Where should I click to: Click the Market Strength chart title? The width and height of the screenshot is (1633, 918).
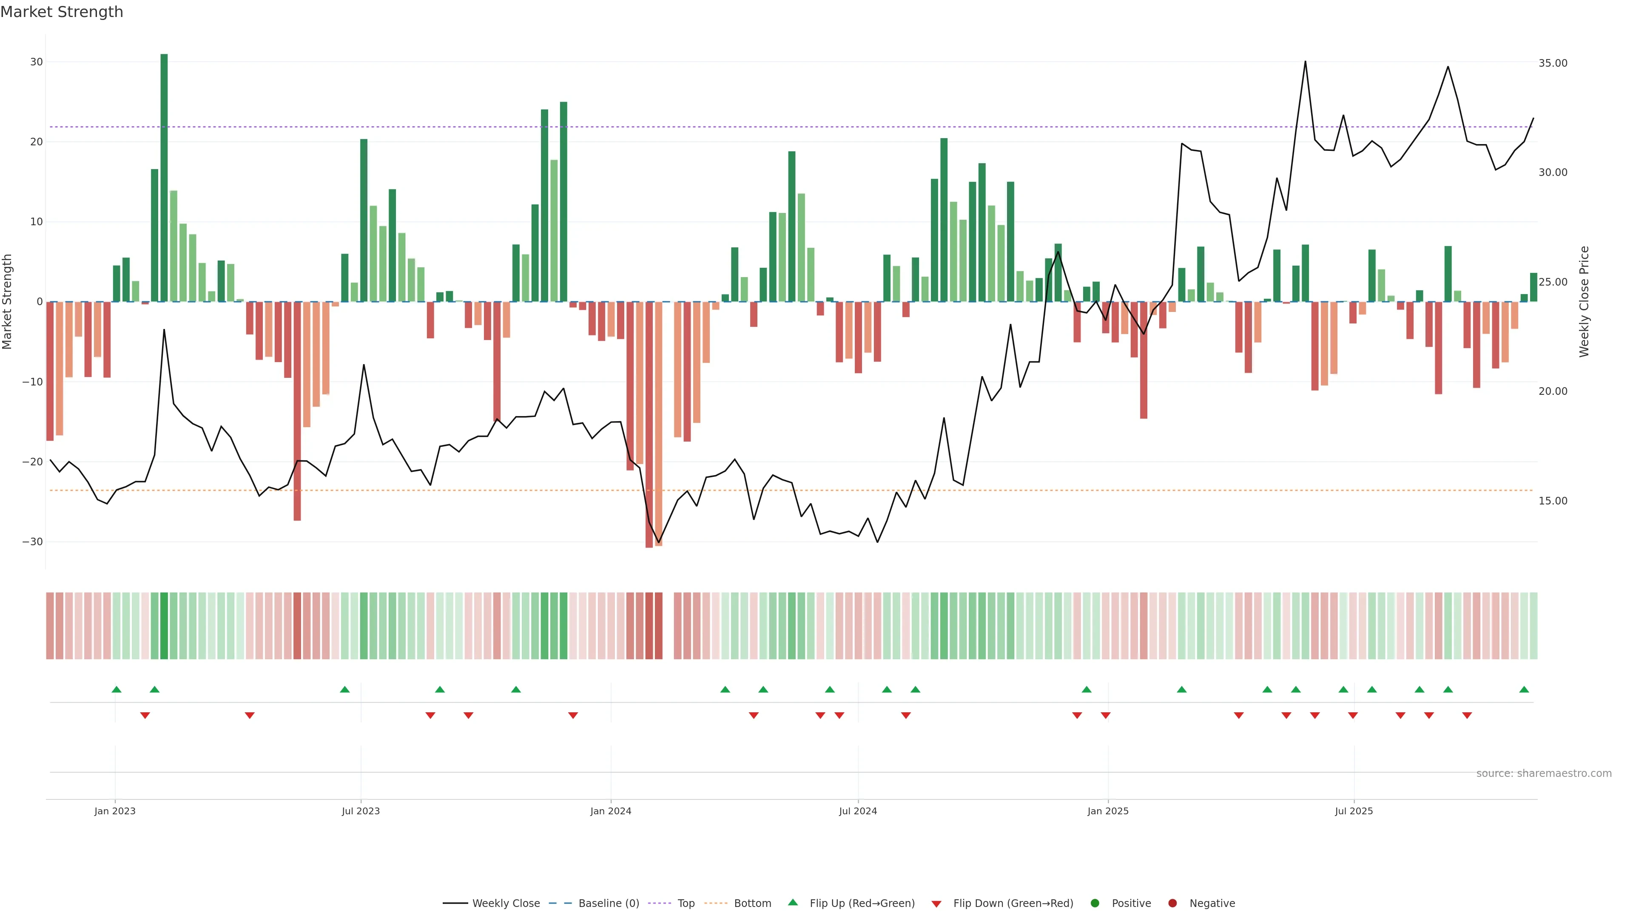coord(62,12)
